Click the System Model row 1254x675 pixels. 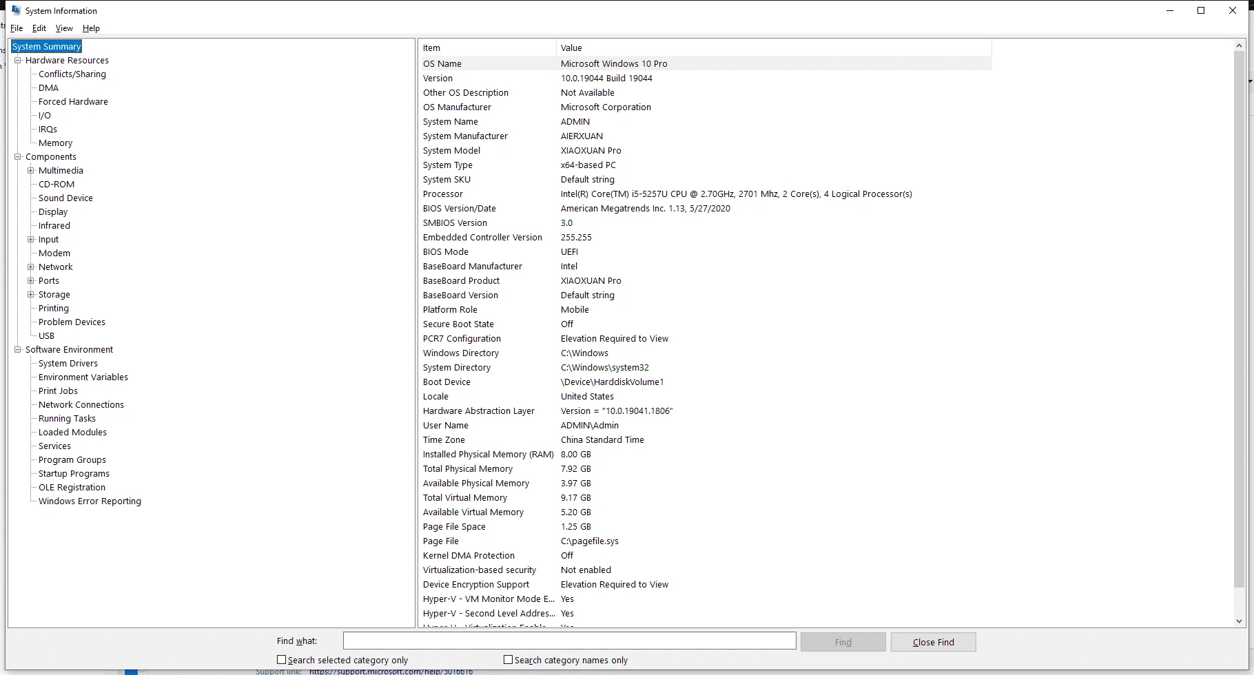click(x=706, y=151)
